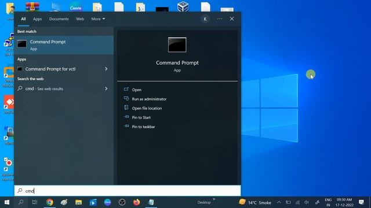Image resolution: width=371 pixels, height=208 pixels.
Task: Open Google Chrome from the taskbar
Action: click(x=50, y=202)
